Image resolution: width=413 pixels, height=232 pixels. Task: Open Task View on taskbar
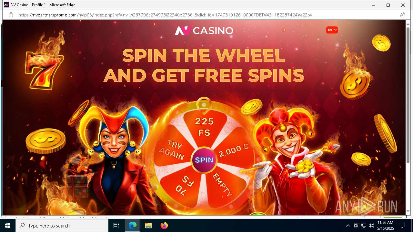coord(116,226)
